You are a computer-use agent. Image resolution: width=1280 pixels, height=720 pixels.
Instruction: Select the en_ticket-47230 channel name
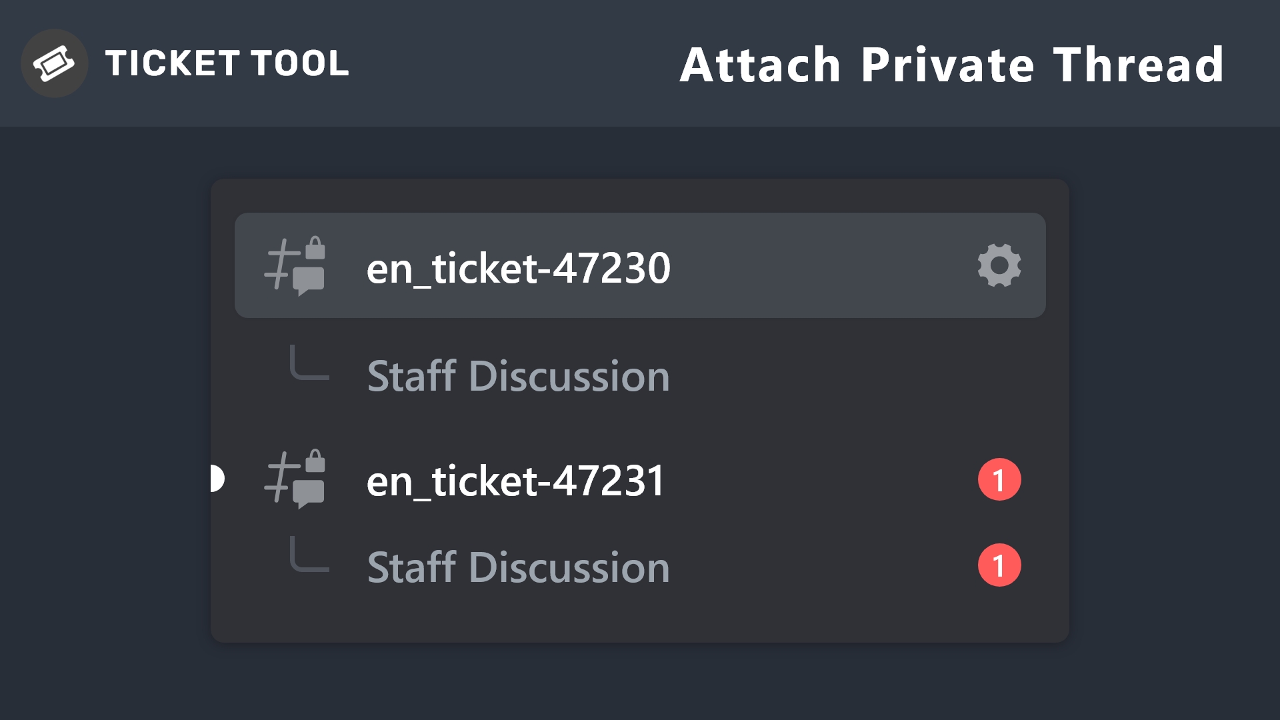(x=518, y=268)
